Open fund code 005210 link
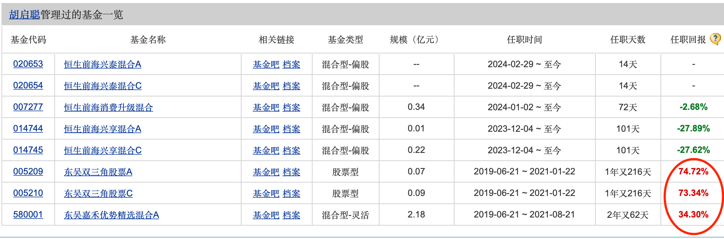 (x=28, y=193)
